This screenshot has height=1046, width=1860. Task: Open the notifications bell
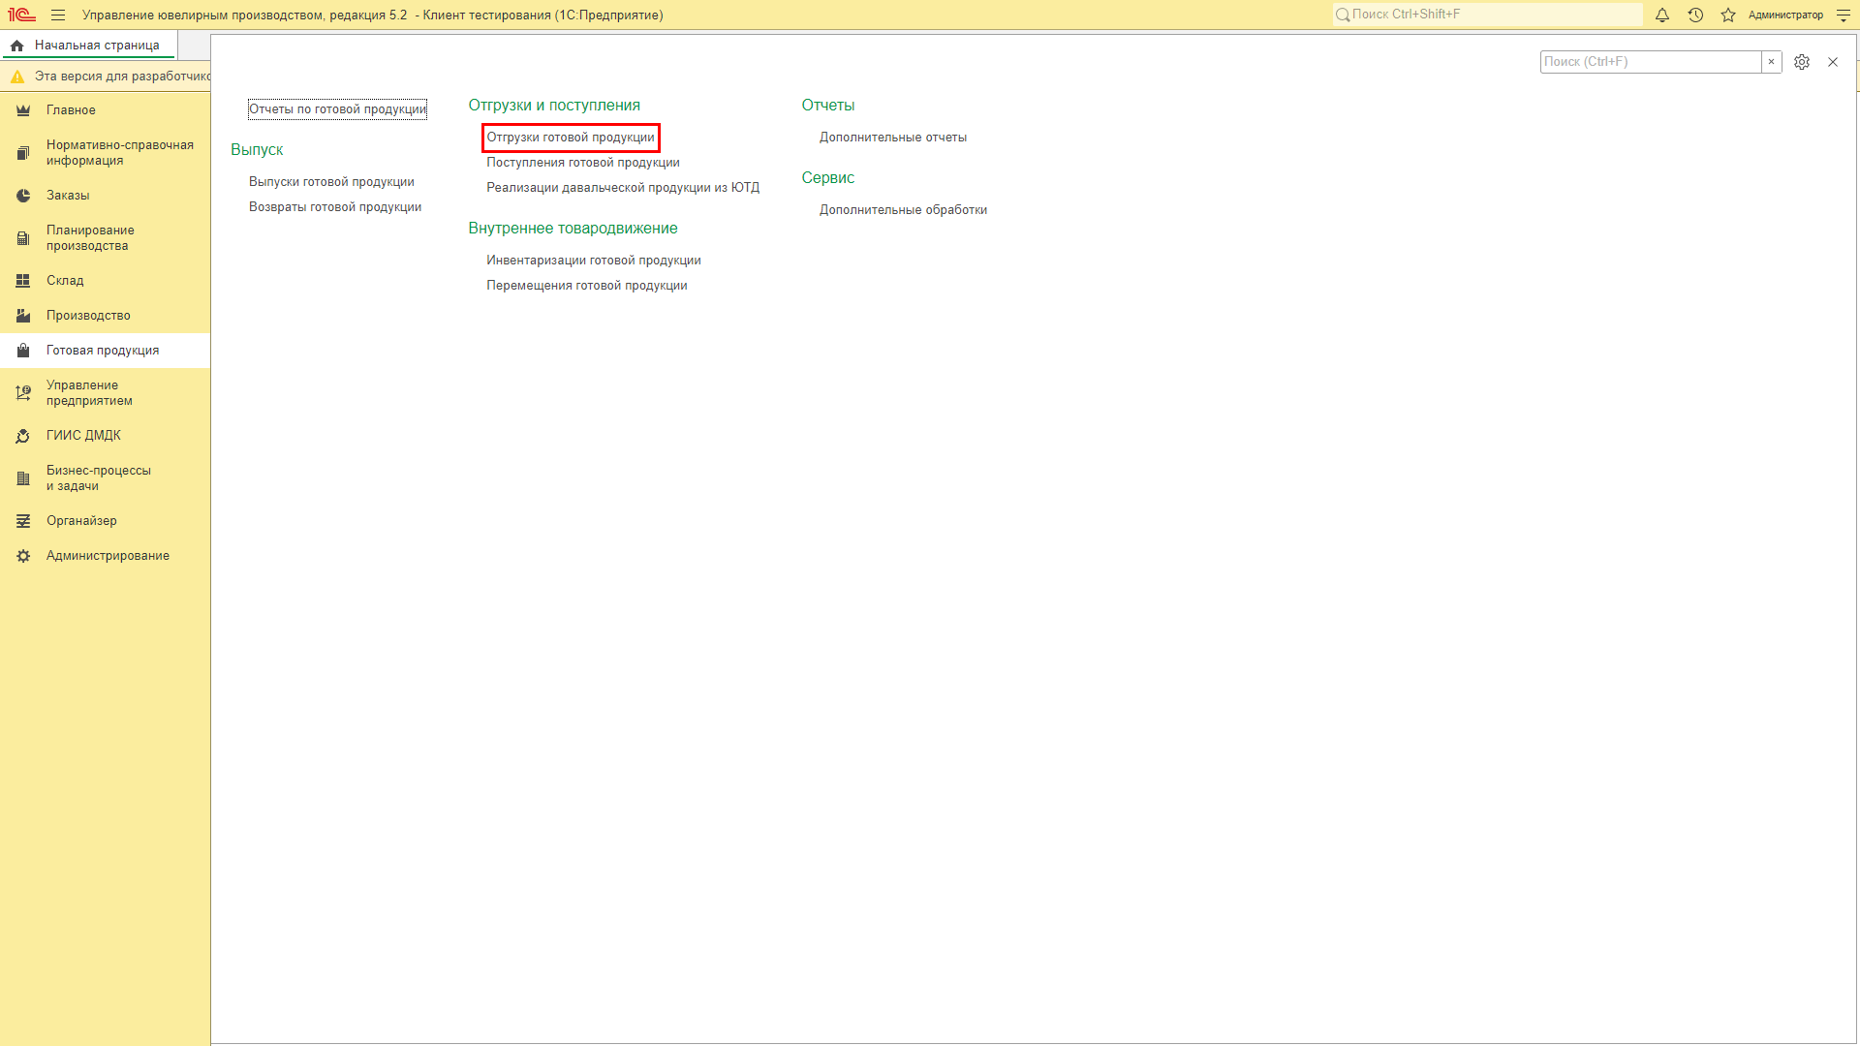(x=1662, y=15)
